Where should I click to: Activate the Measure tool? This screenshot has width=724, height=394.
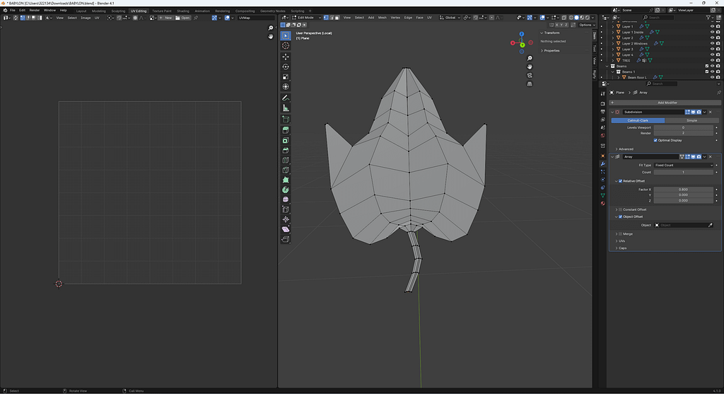coord(286,108)
